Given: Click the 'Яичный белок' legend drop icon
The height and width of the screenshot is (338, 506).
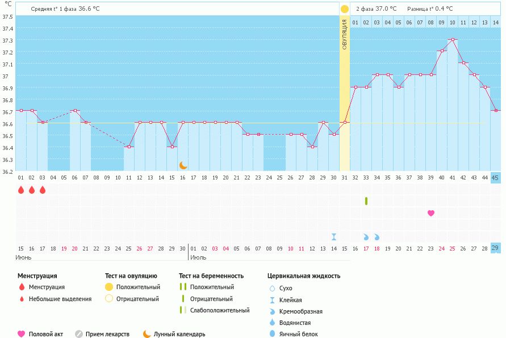Looking at the screenshot, I should point(271,334).
